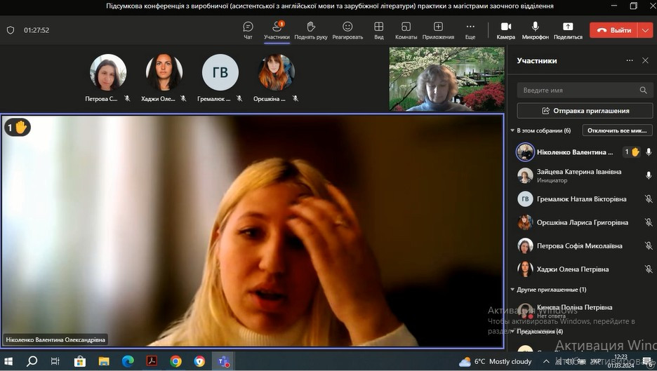Screen dimensions: 657x371
Task: Collapse the 'В этом собрании (6)' section
Action: tap(512, 130)
